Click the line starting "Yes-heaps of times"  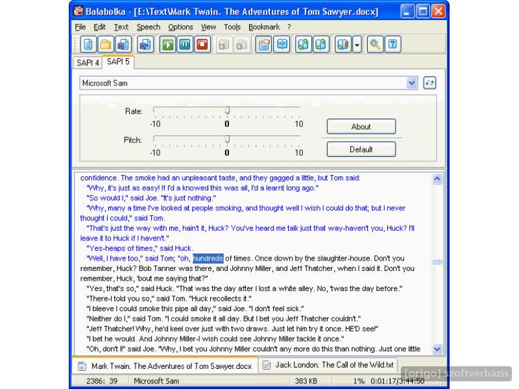pyautogui.click(x=139, y=248)
